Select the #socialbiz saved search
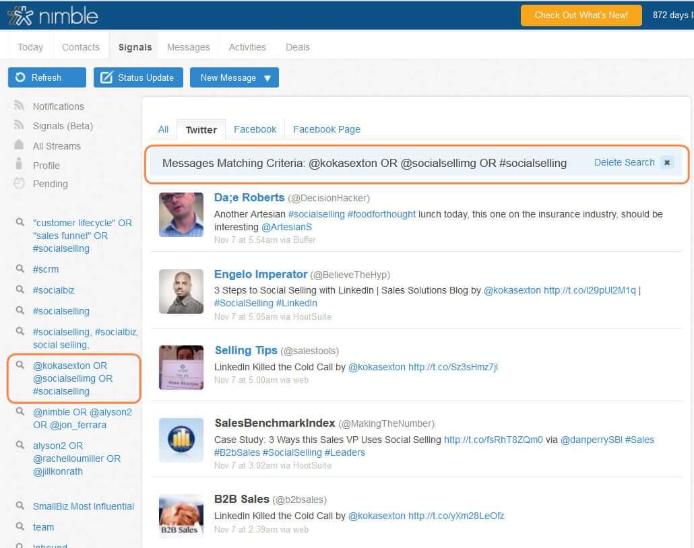 (54, 290)
